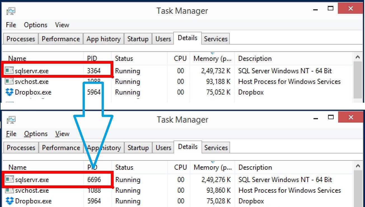The image size is (365, 207).
Task: Sort by Memory column in upper window
Action: [x=212, y=58]
